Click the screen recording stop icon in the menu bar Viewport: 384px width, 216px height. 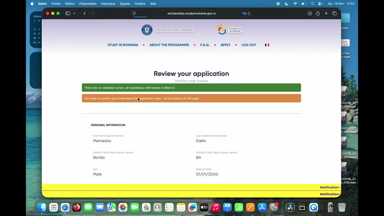point(278,4)
